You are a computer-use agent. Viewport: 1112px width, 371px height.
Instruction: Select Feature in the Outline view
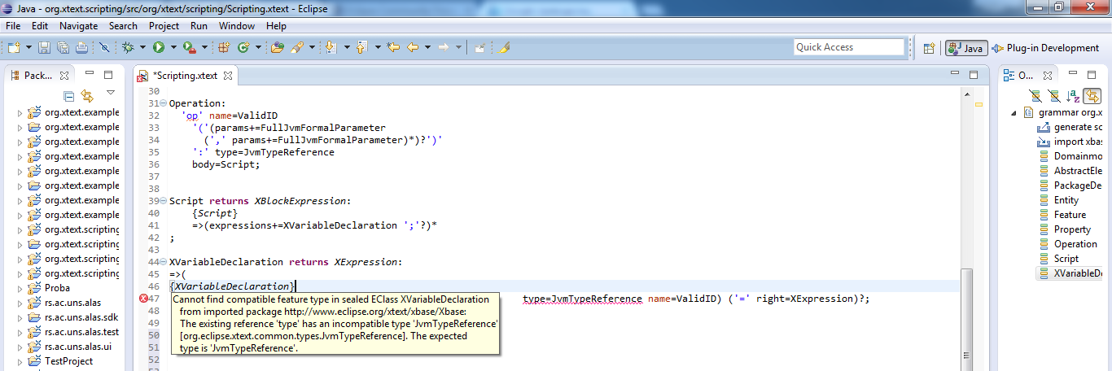tap(1070, 215)
